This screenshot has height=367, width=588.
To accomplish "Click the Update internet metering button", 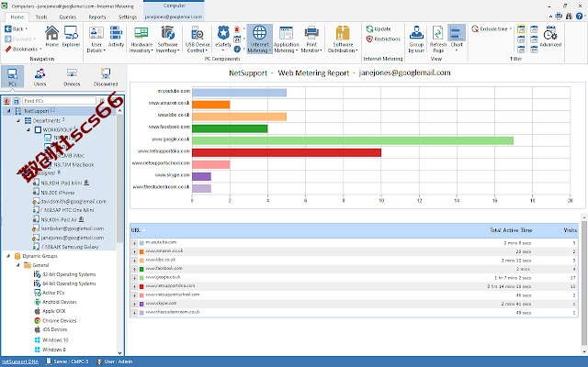I will [379, 28].
